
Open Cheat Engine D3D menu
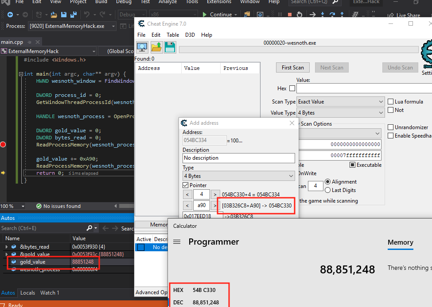[x=190, y=35]
